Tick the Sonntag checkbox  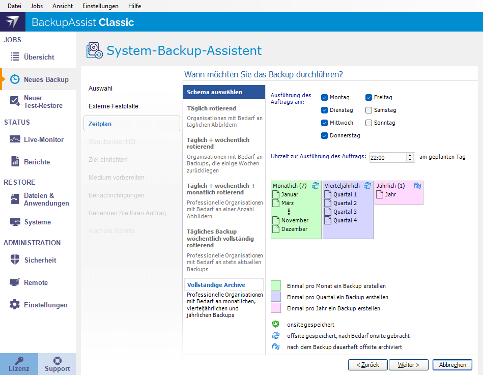click(369, 123)
